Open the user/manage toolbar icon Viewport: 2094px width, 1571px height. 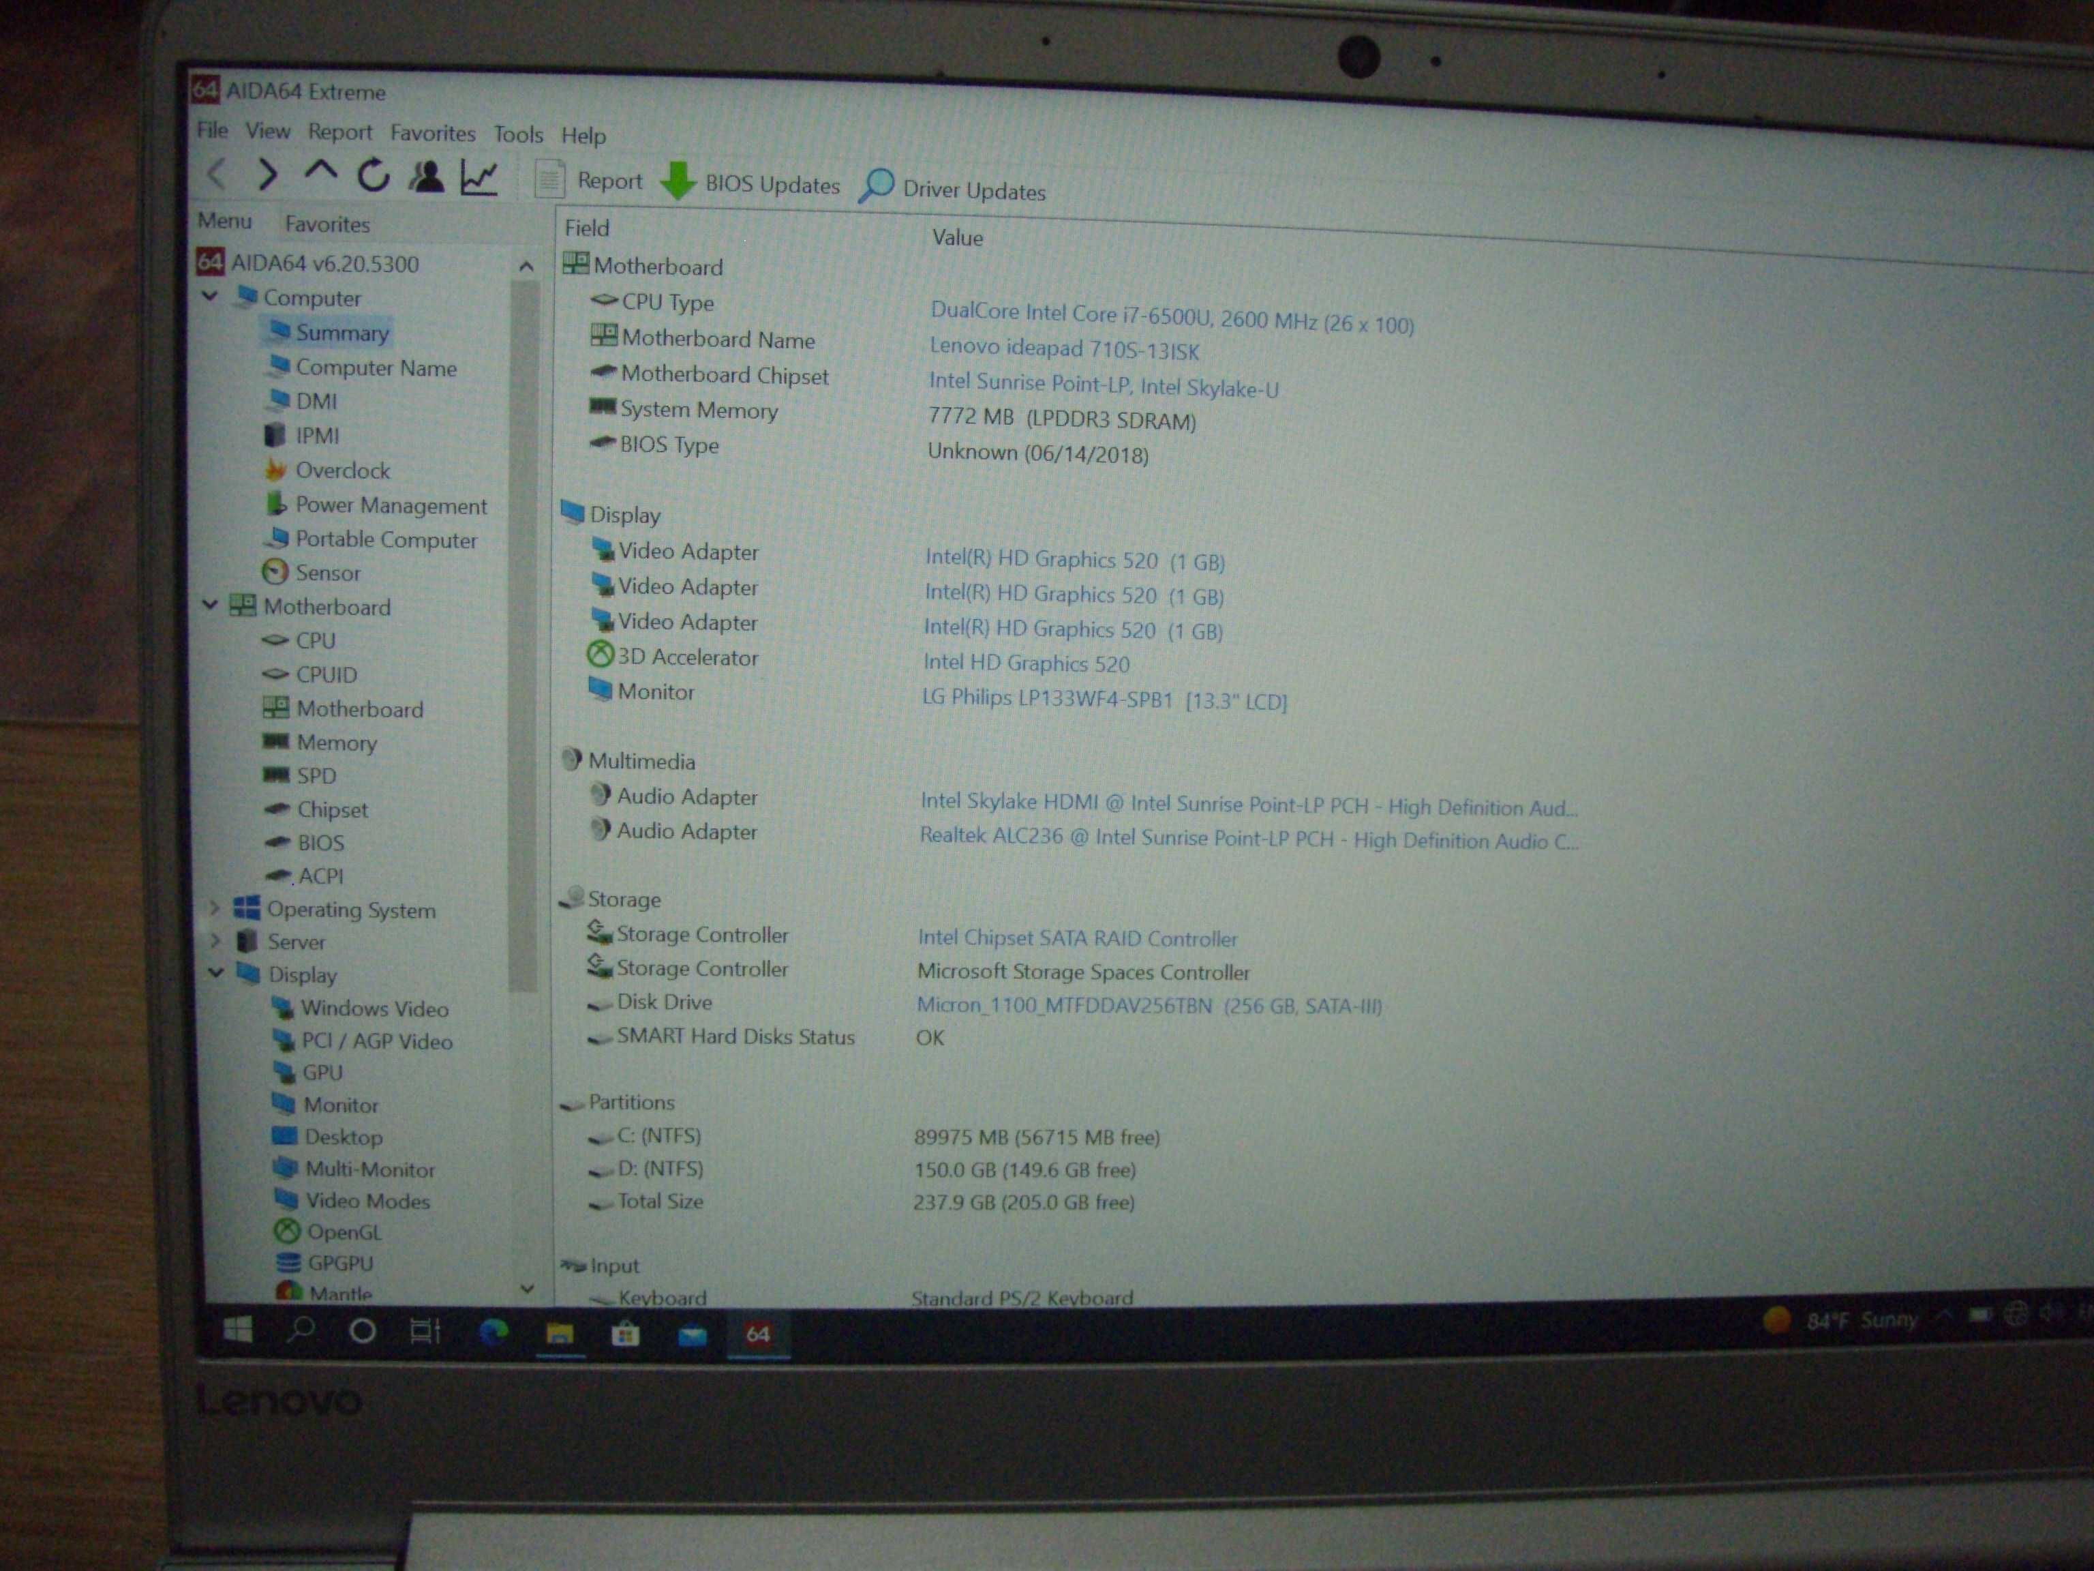(426, 176)
